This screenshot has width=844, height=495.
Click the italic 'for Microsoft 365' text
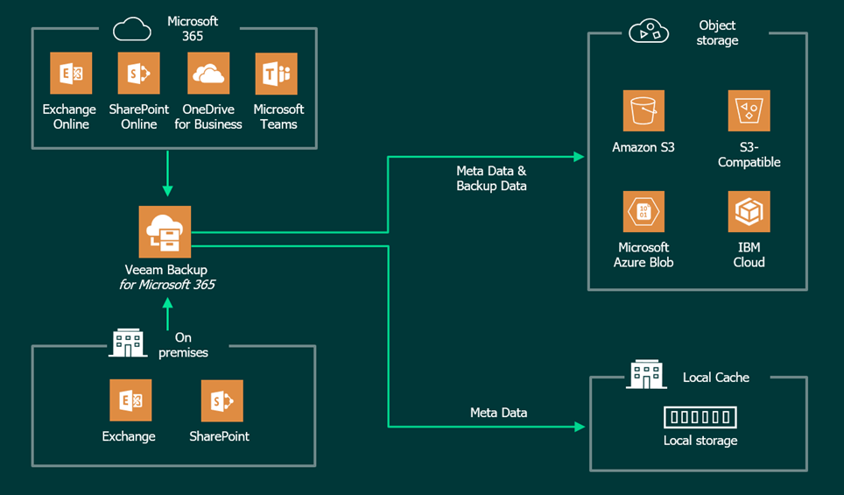[x=167, y=285]
